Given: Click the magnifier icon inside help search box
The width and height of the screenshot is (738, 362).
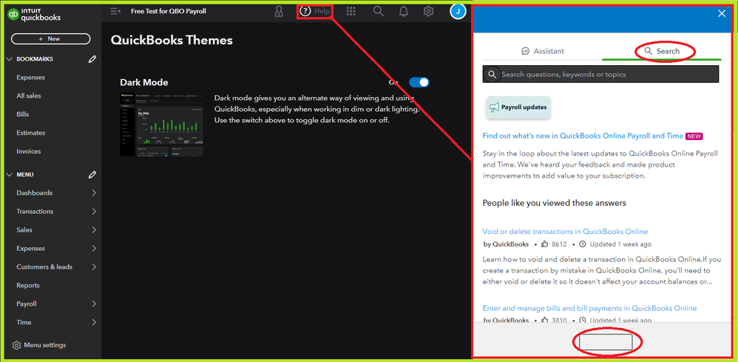Looking at the screenshot, I should [492, 75].
